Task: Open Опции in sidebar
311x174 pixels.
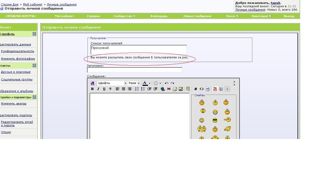Action: (x=6, y=132)
